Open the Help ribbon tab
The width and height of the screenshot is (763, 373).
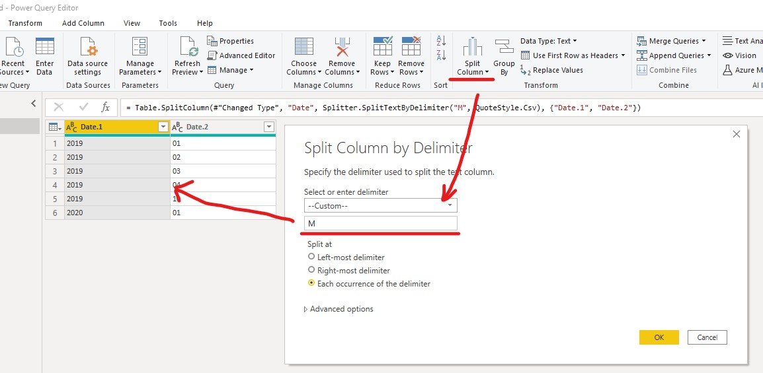point(205,23)
